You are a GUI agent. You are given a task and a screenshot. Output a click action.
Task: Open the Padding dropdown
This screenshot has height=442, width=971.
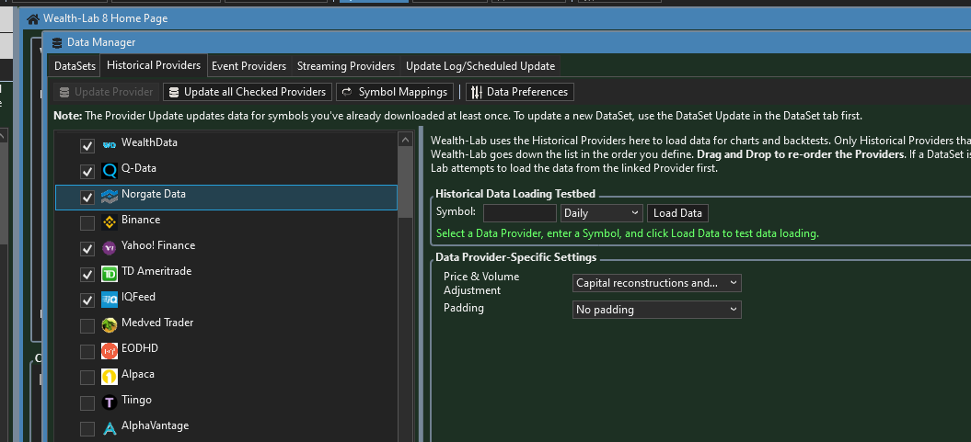click(656, 310)
